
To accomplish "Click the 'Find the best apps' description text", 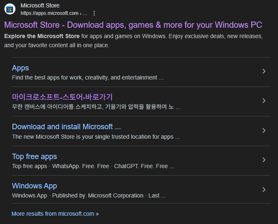I will (88, 77).
